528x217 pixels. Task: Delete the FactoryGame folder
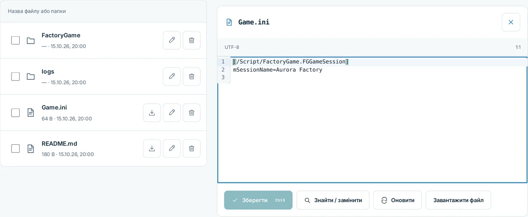click(191, 40)
